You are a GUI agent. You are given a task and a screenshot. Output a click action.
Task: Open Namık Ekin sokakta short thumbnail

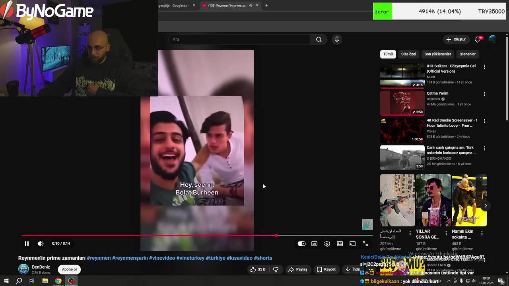(x=469, y=200)
